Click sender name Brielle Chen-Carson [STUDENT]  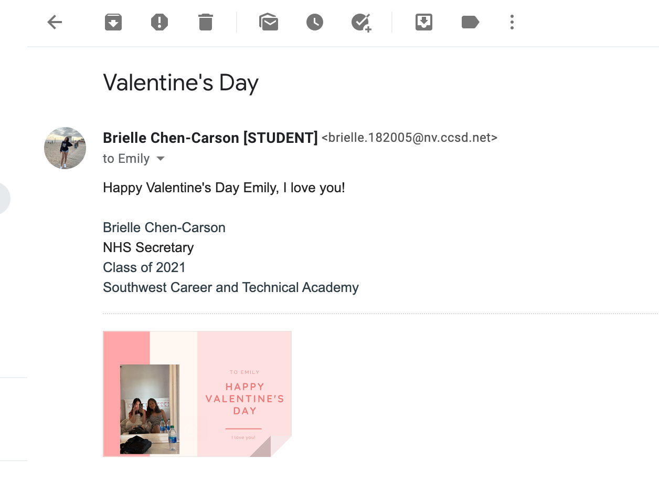coord(210,138)
